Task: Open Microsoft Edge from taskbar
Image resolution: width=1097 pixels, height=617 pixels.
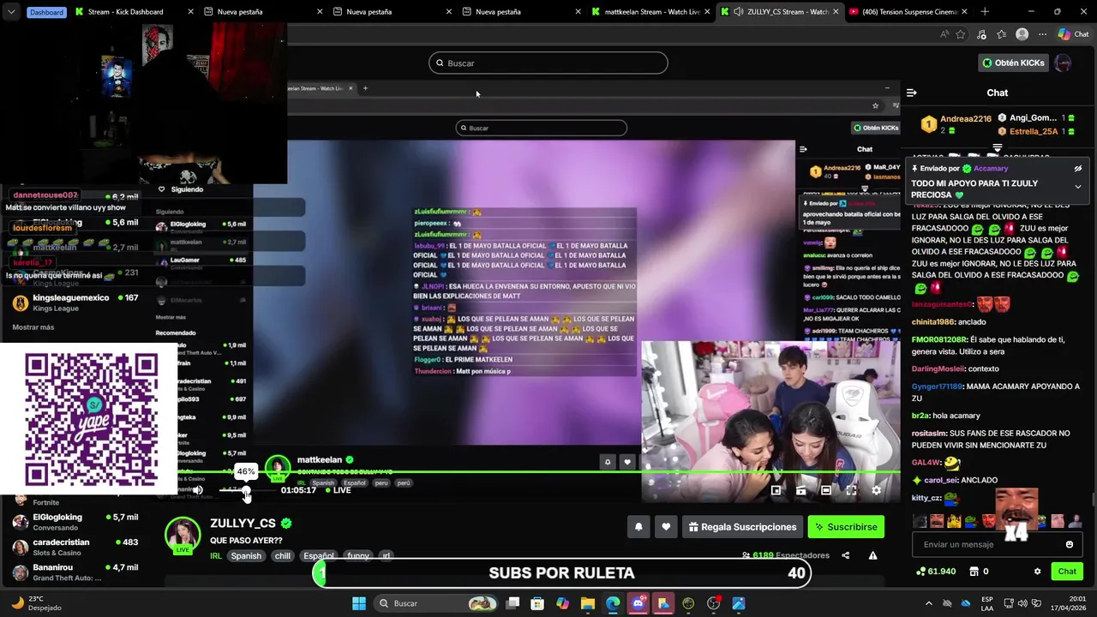Action: [x=613, y=603]
